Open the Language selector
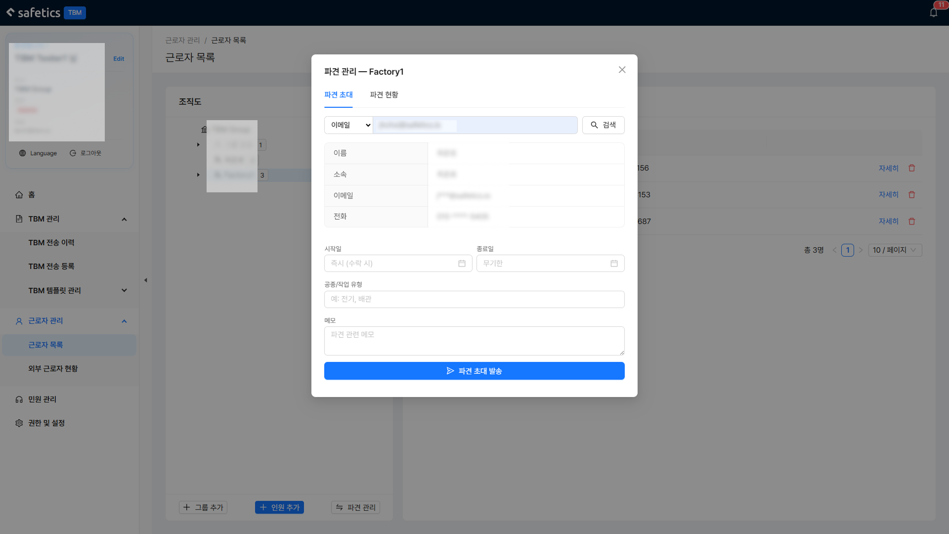This screenshot has width=949, height=534. pyautogui.click(x=38, y=153)
